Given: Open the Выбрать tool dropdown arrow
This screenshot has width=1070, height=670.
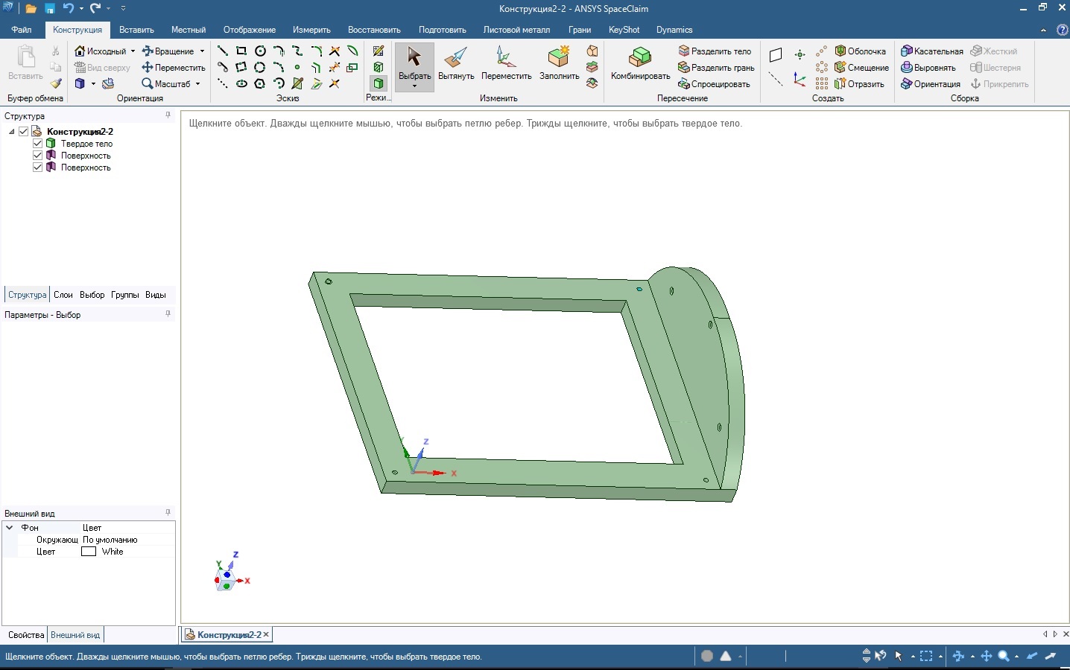Looking at the screenshot, I should pos(415,86).
